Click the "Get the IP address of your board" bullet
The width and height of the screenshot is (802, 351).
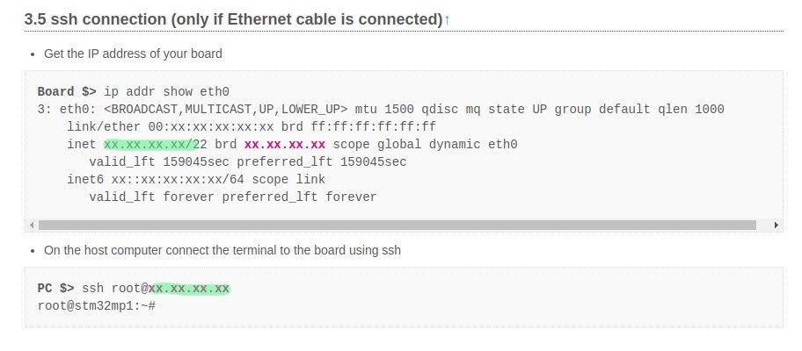[x=133, y=54]
